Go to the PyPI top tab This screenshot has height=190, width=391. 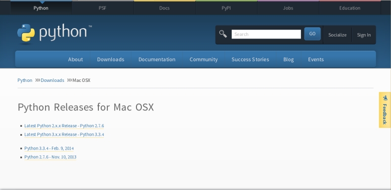[x=226, y=8]
